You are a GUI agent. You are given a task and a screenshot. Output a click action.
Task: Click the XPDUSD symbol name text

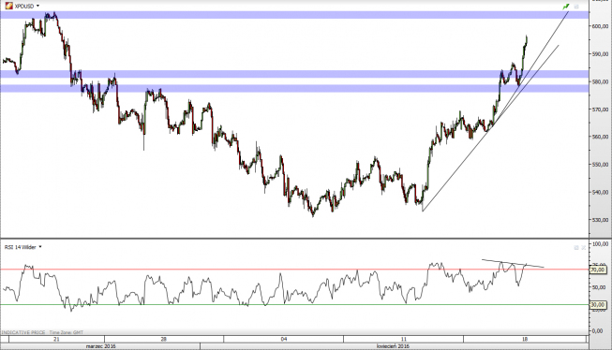pos(24,6)
